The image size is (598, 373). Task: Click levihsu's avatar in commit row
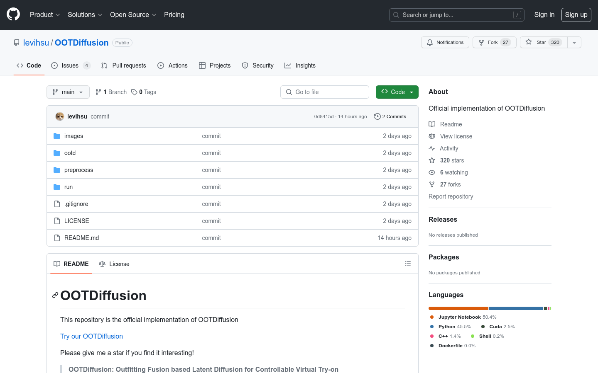(x=60, y=116)
